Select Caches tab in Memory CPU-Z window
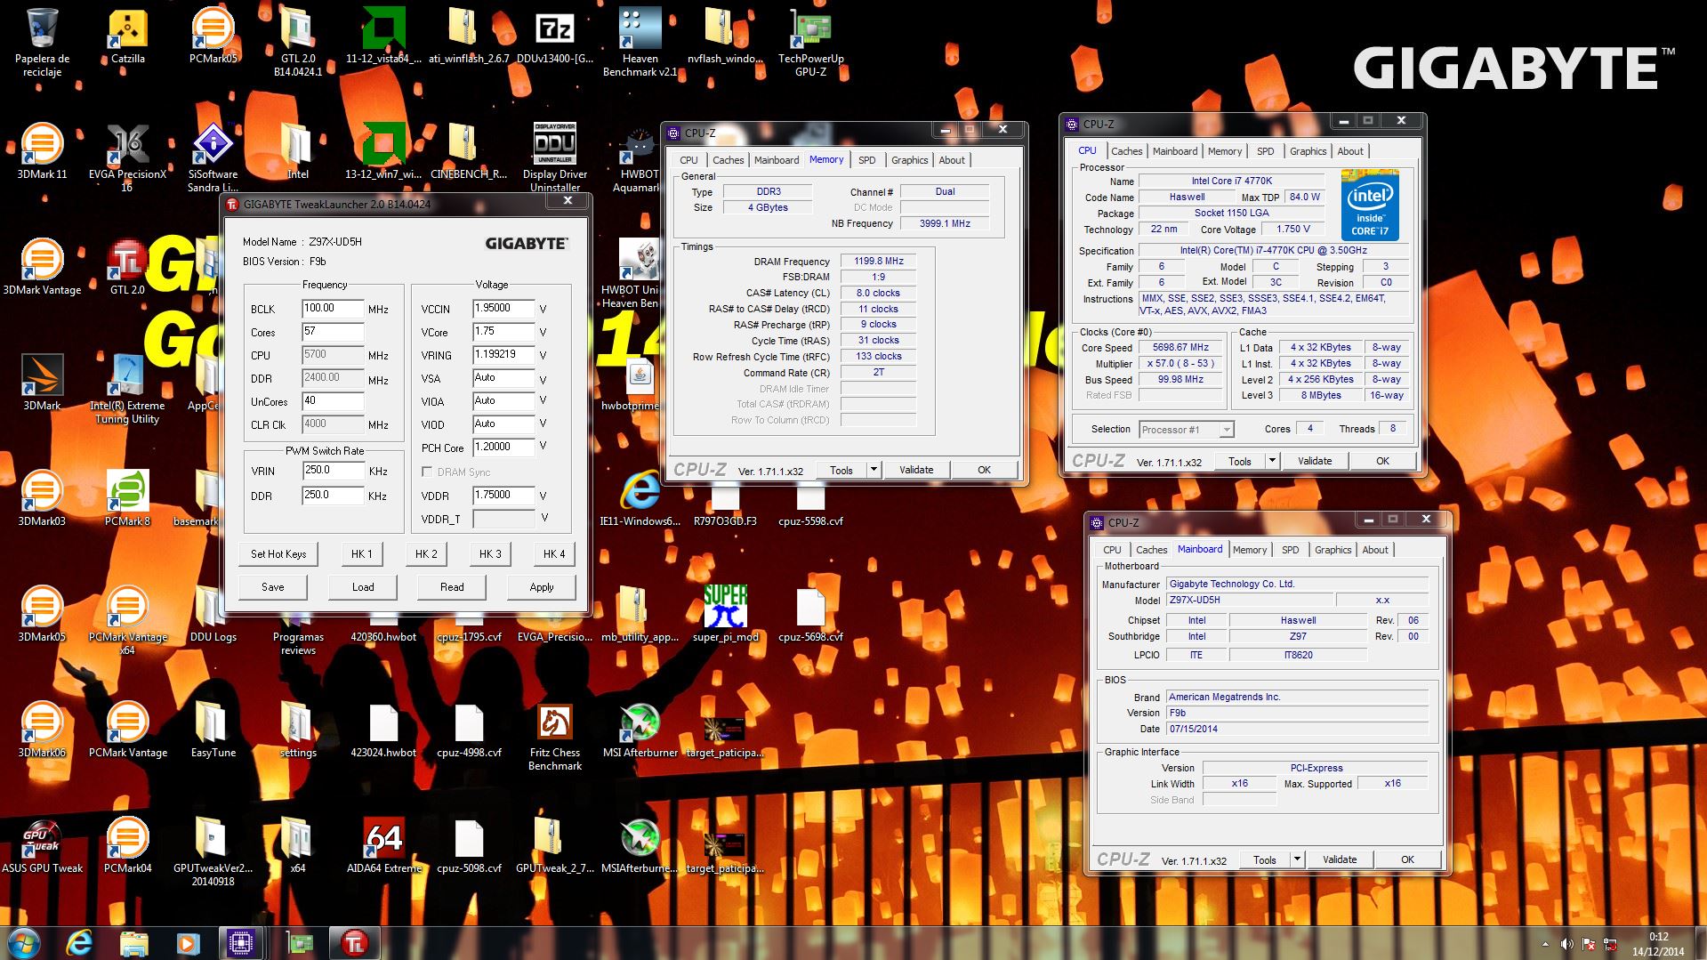The width and height of the screenshot is (1707, 960). (x=728, y=160)
